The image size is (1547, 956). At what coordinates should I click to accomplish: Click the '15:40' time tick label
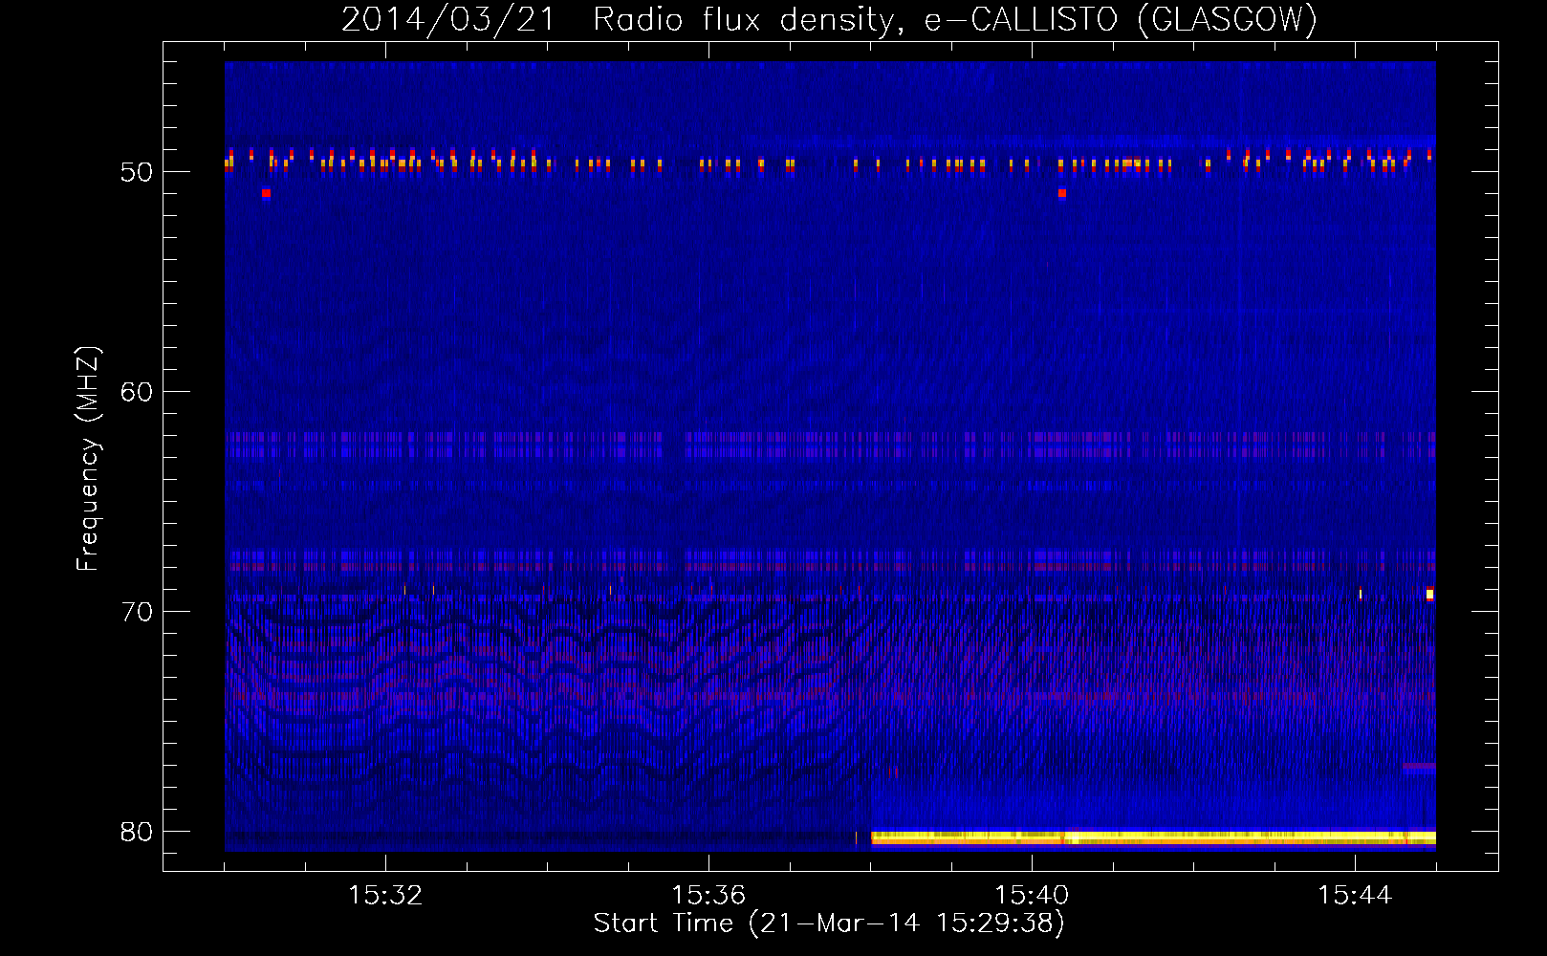point(1032,896)
